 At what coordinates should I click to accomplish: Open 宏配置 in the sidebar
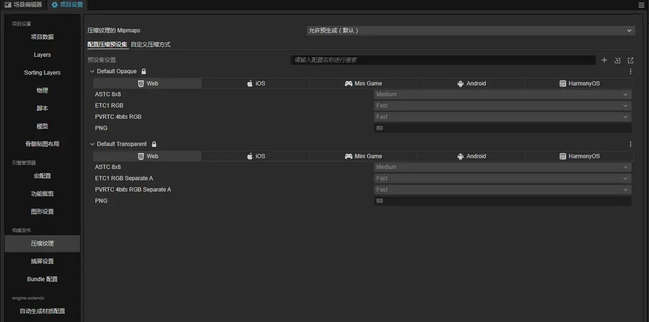(x=42, y=176)
